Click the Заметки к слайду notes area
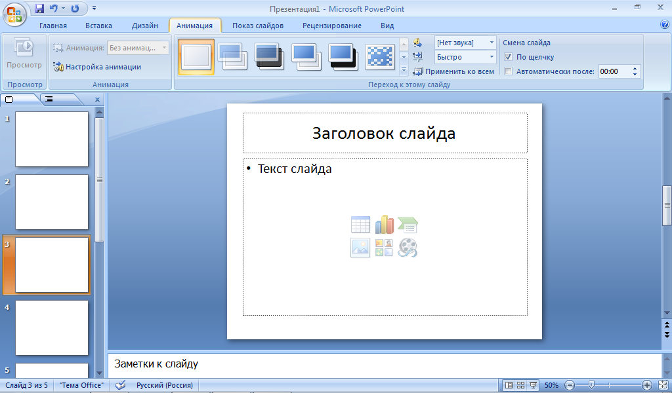 click(385, 365)
